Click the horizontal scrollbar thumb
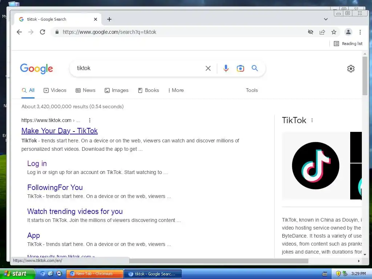The width and height of the screenshot is (372, 279). (219, 261)
